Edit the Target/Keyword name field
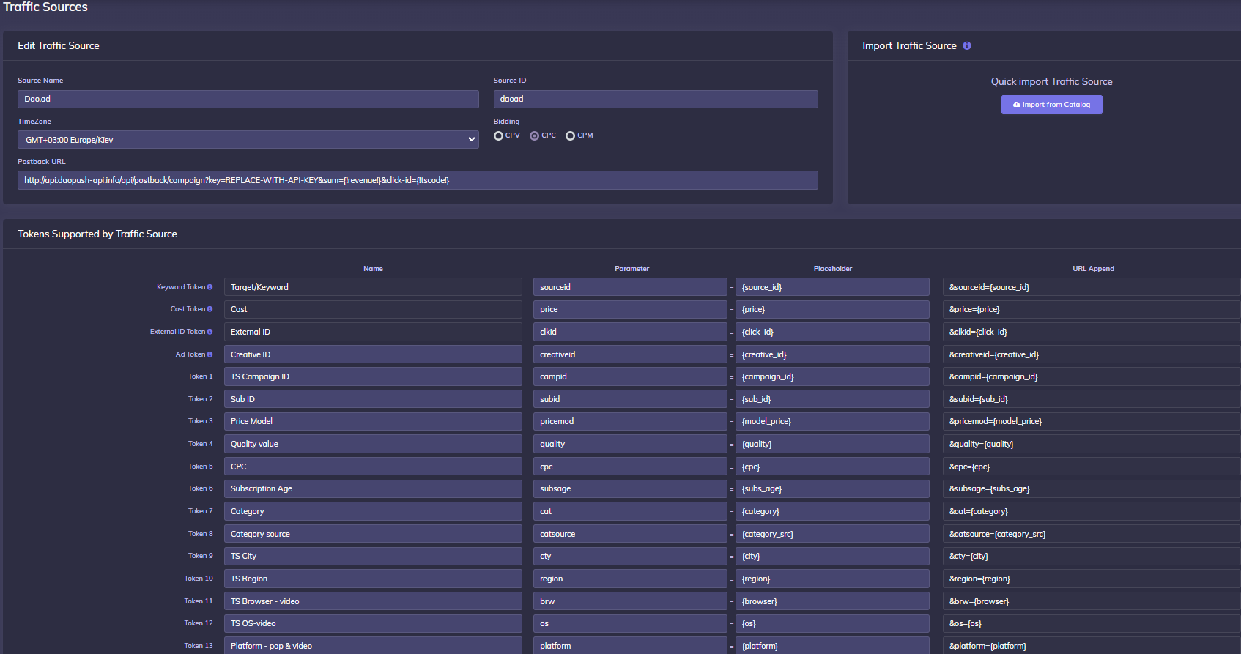 (372, 287)
